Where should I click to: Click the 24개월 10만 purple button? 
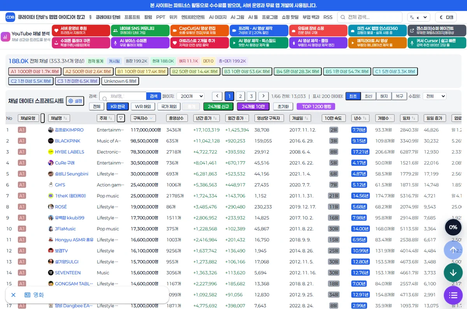253,106
